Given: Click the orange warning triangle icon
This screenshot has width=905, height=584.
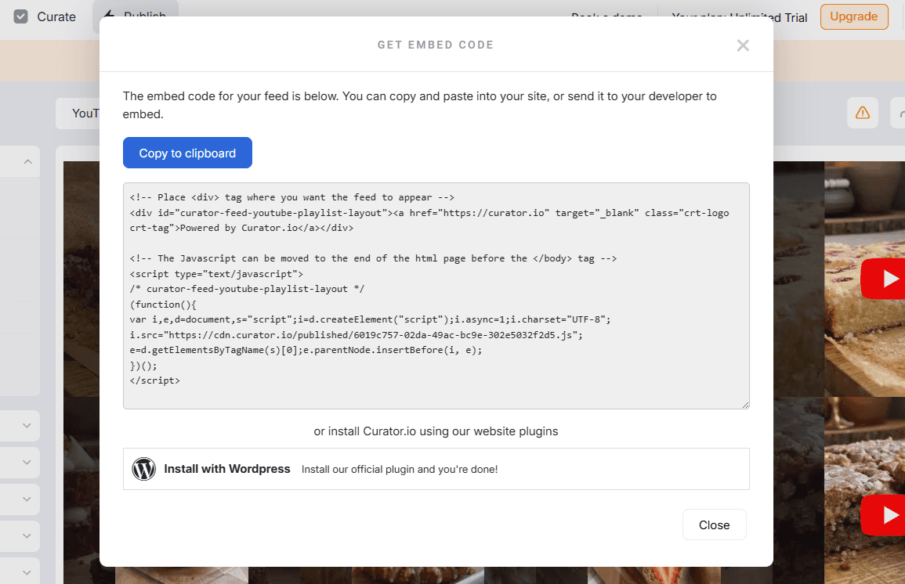Looking at the screenshot, I should click(863, 113).
